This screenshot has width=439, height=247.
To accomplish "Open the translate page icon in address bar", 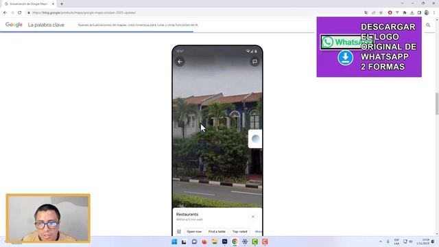I will pyautogui.click(x=366, y=12).
